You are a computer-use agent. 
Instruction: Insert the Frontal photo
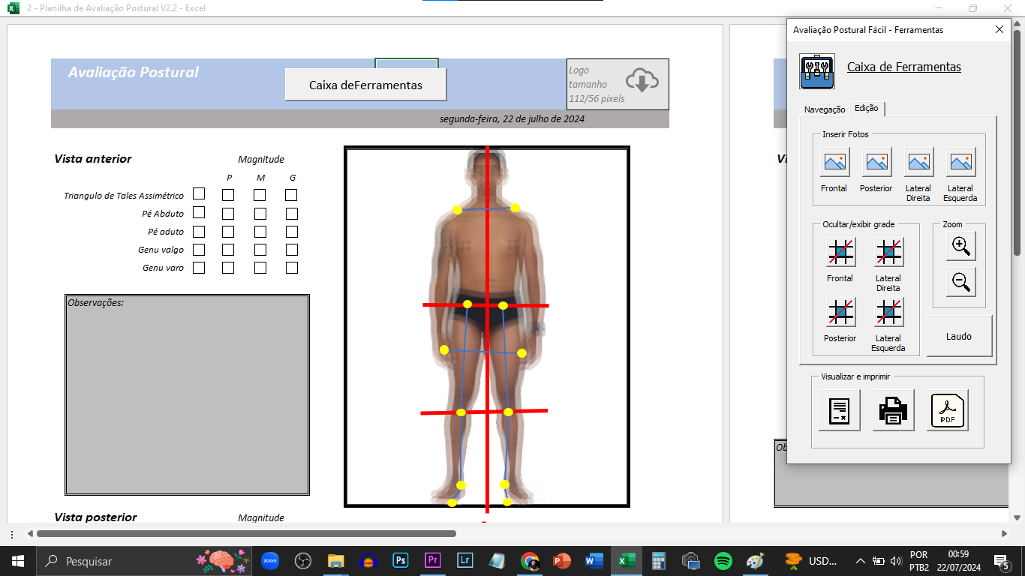(834, 162)
